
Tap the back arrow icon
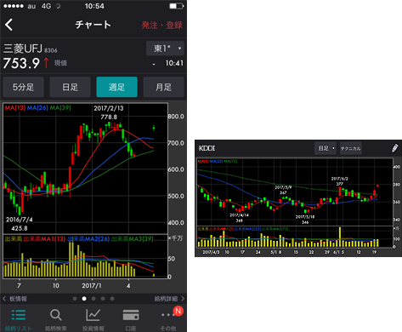[8, 25]
